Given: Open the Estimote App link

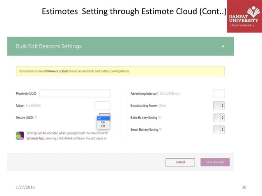Looking at the screenshot, I should coord(35,138).
